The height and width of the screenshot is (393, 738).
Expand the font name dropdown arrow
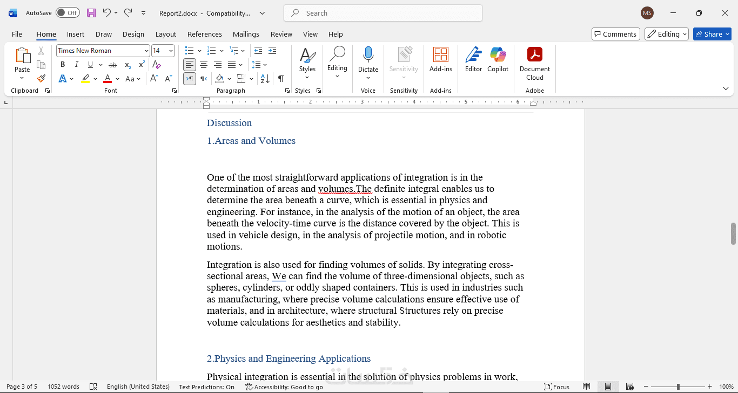pos(146,51)
